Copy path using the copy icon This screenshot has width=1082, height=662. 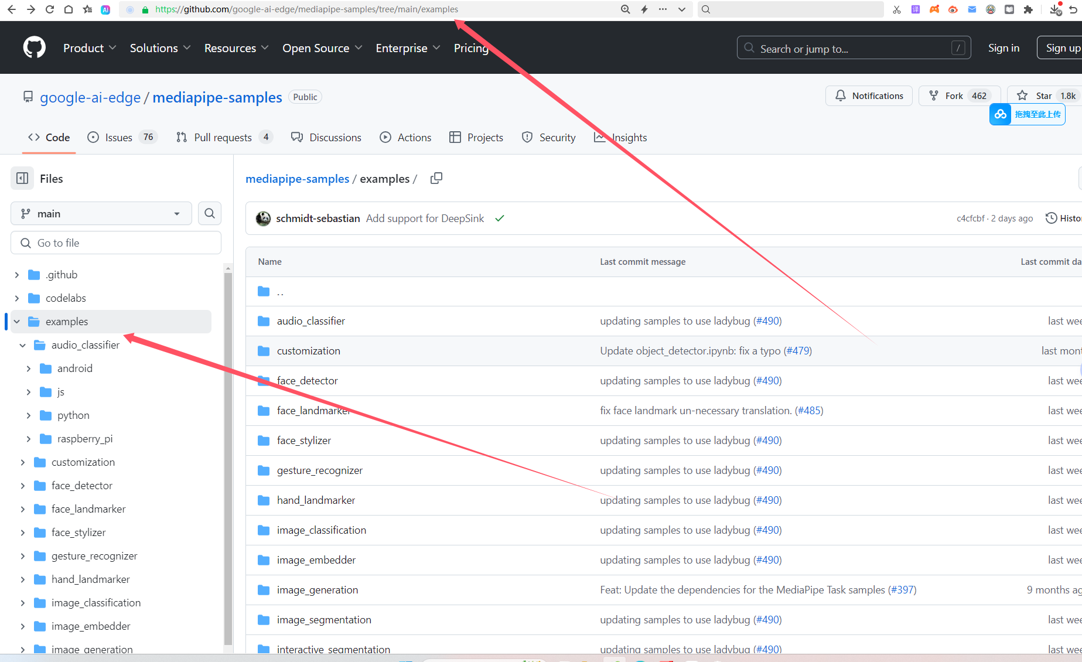pyautogui.click(x=436, y=178)
